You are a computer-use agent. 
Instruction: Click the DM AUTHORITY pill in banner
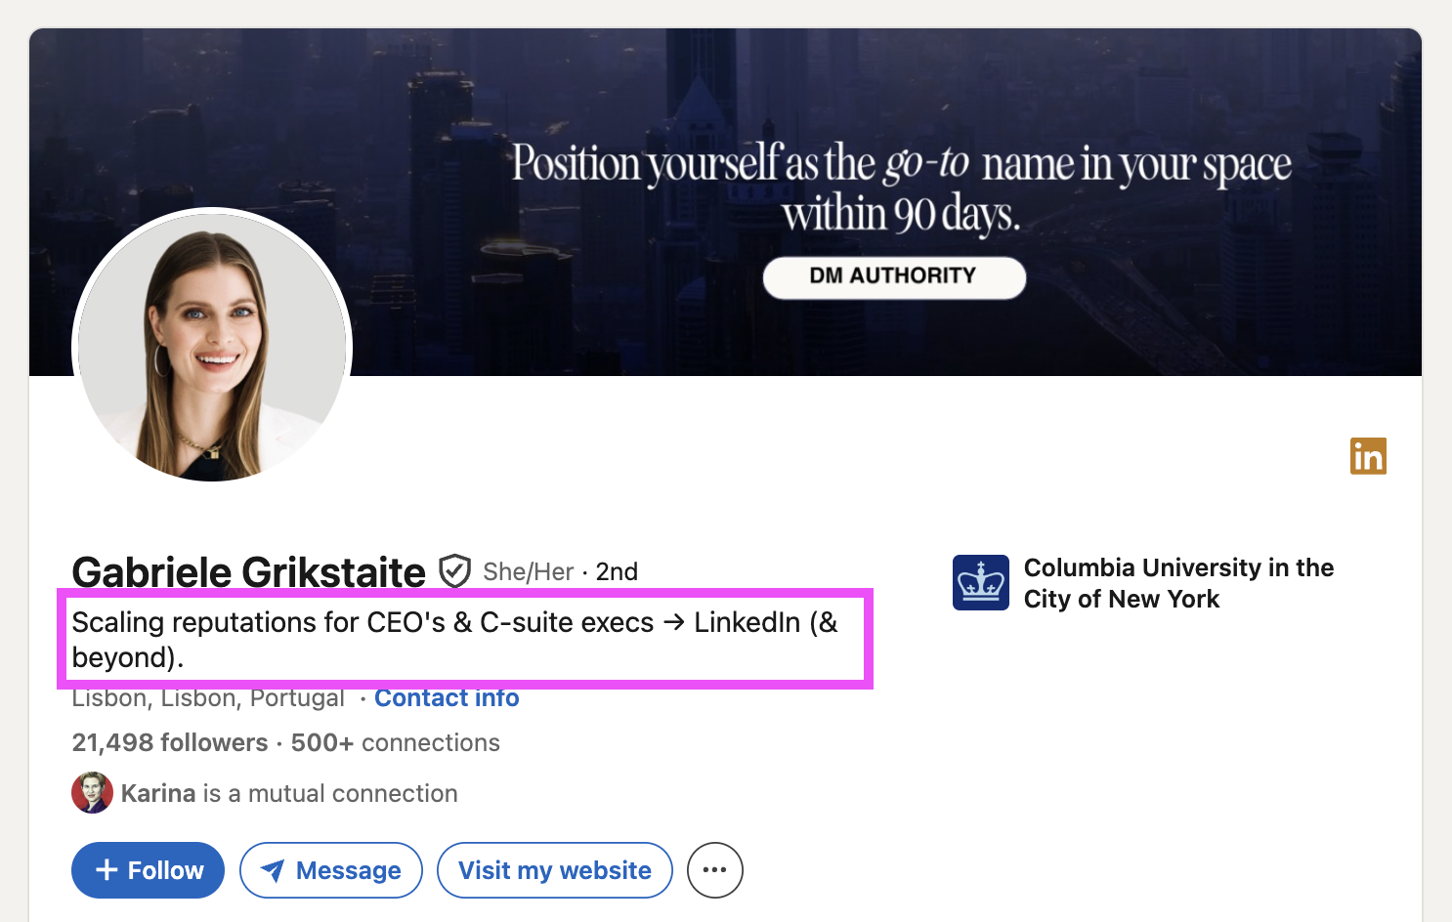893,276
